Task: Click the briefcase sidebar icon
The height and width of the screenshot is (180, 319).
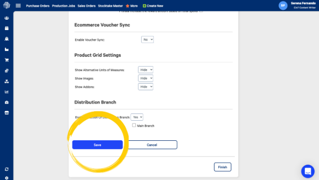Action: 7,103
